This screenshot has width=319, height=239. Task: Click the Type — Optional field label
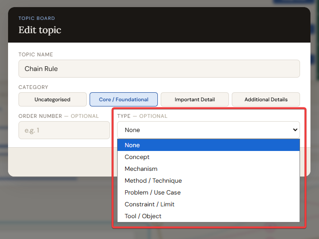142,116
